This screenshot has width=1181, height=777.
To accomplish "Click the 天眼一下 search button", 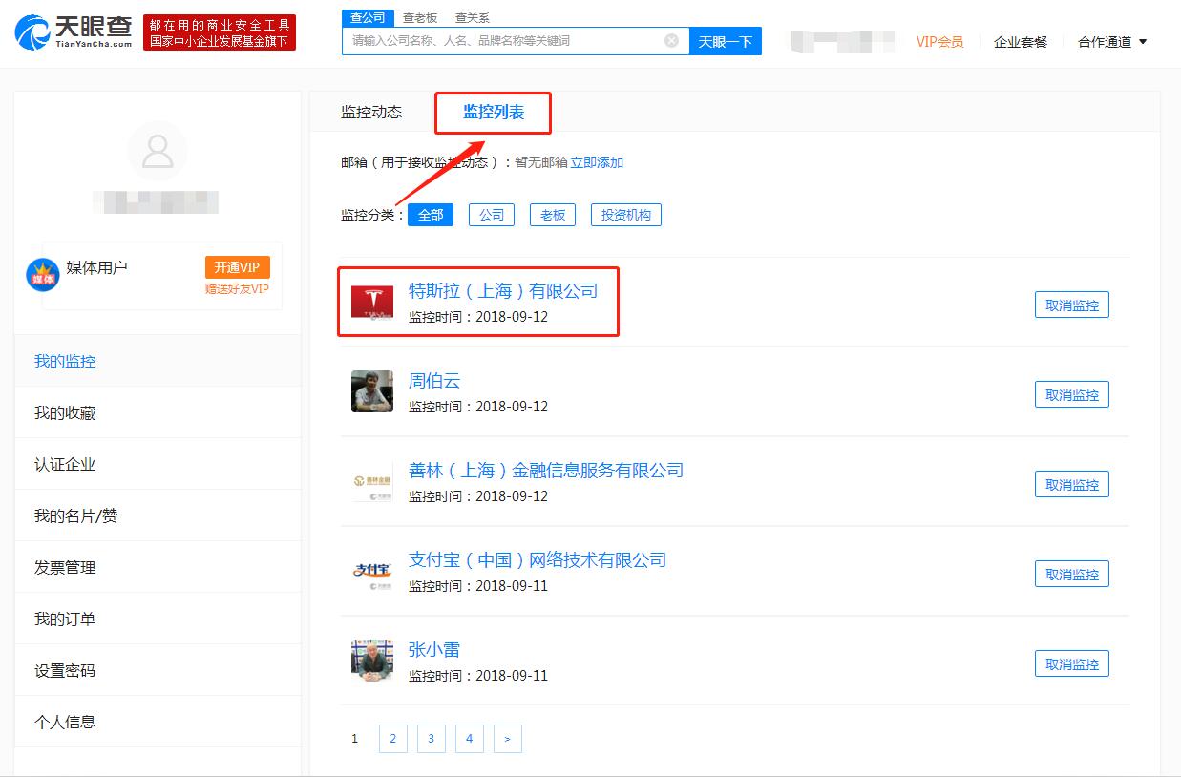I will pyautogui.click(x=726, y=41).
